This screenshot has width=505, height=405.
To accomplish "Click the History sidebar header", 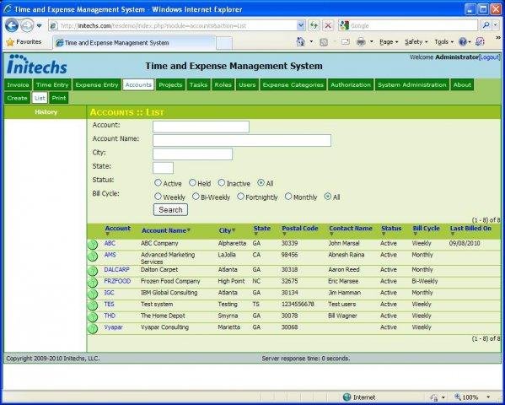I will point(46,112).
